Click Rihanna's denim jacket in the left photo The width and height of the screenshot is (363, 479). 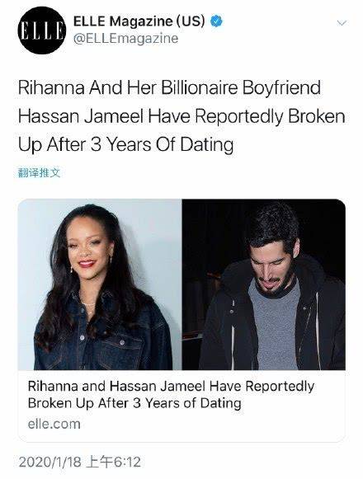pyautogui.click(x=104, y=336)
